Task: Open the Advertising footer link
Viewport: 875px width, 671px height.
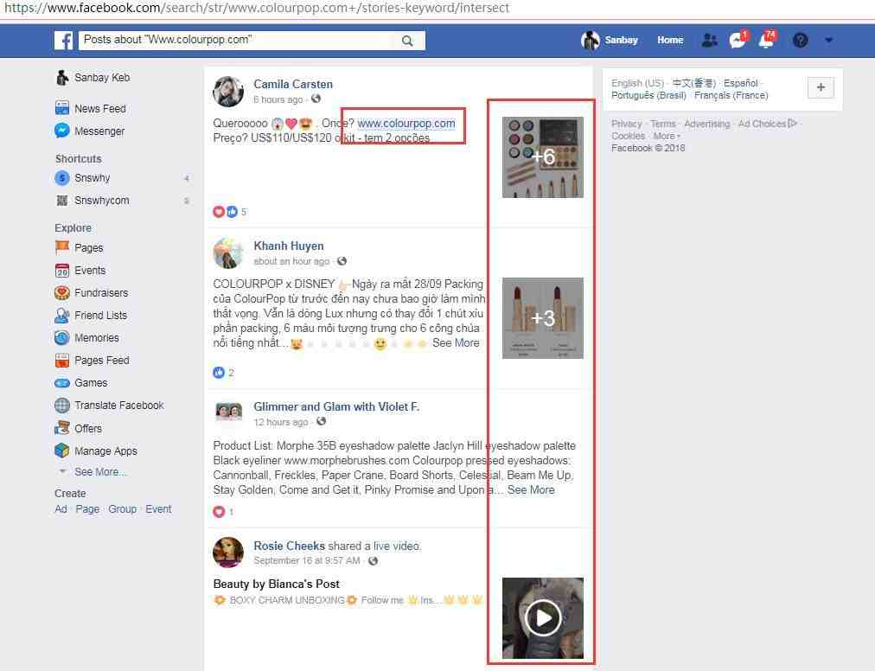Action: tap(706, 124)
